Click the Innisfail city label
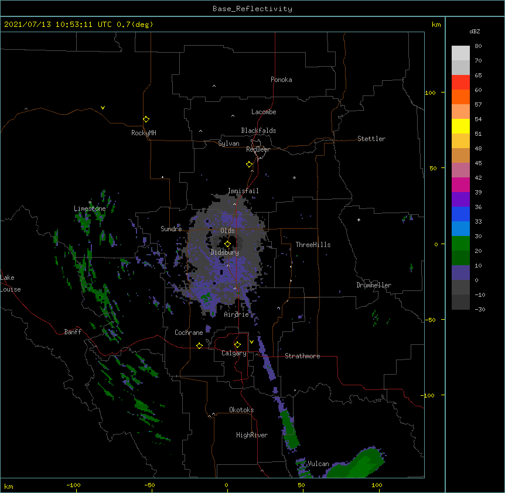The image size is (505, 493). click(x=243, y=191)
